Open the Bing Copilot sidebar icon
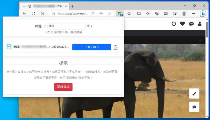 (x=203, y=13)
